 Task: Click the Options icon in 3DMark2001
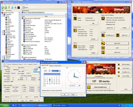click(75, 47)
